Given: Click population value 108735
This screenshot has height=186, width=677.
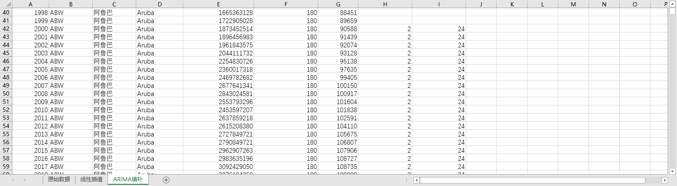Looking at the screenshot, I should [338, 166].
